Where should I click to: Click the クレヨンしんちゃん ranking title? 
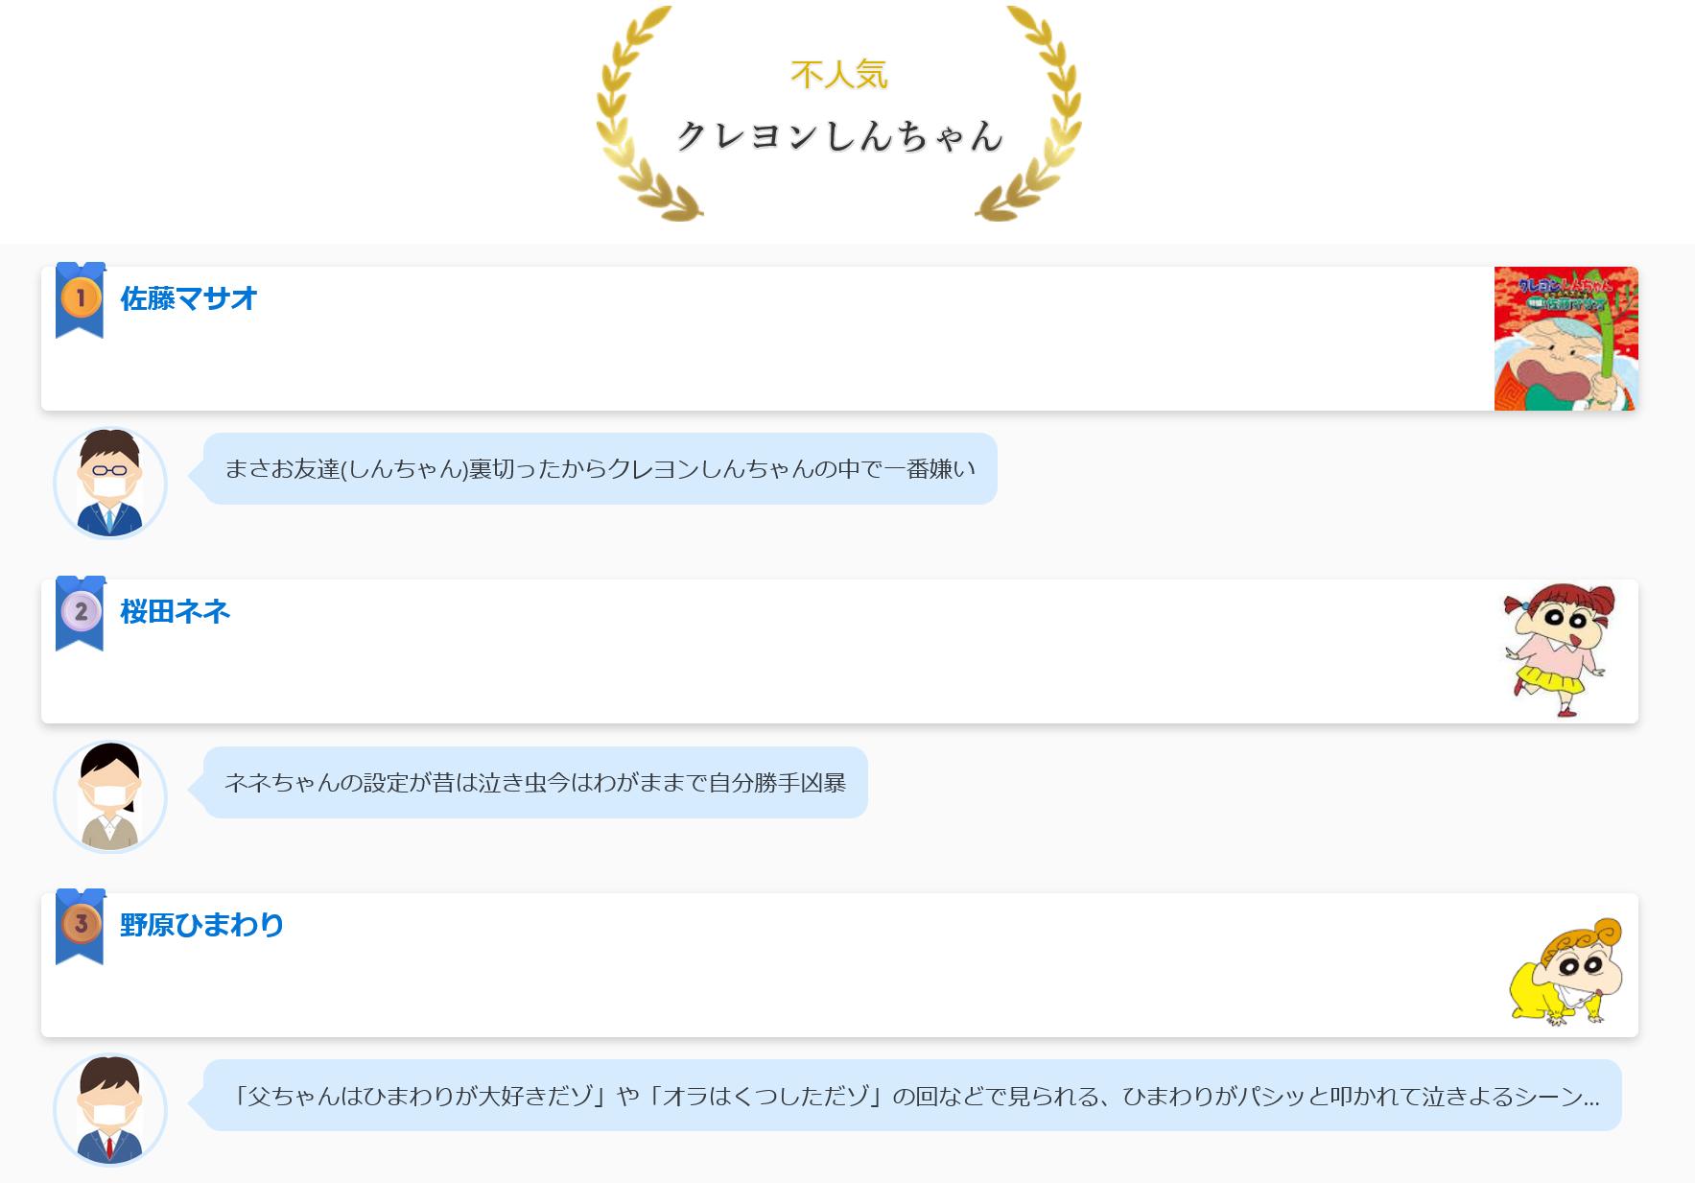tap(839, 136)
